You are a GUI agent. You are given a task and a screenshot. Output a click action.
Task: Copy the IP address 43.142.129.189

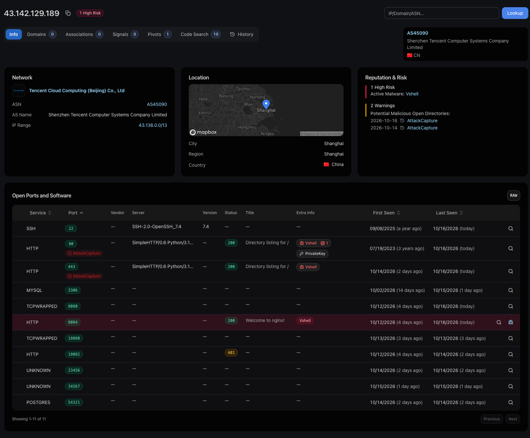[68, 13]
